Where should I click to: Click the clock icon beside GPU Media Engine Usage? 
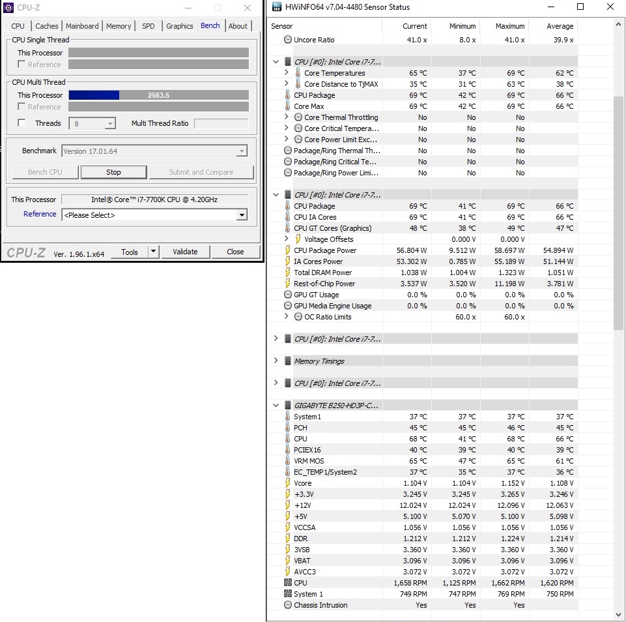pyautogui.click(x=287, y=306)
